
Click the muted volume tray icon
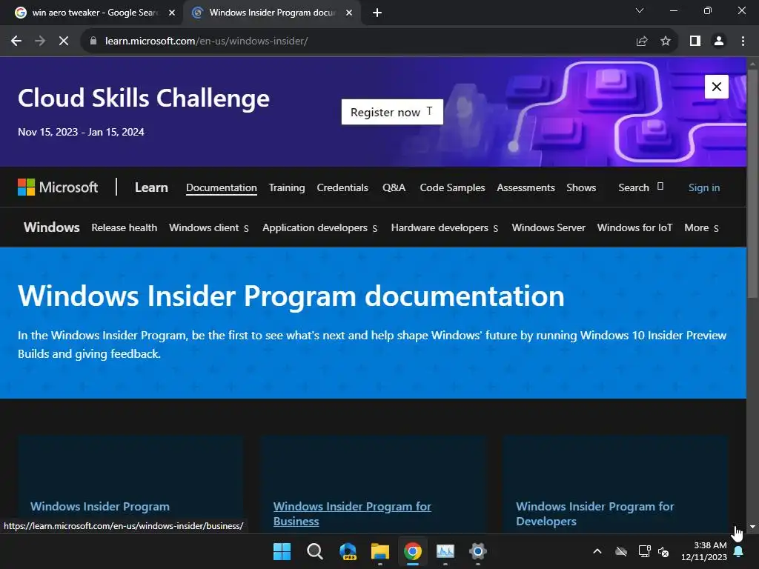point(663,551)
